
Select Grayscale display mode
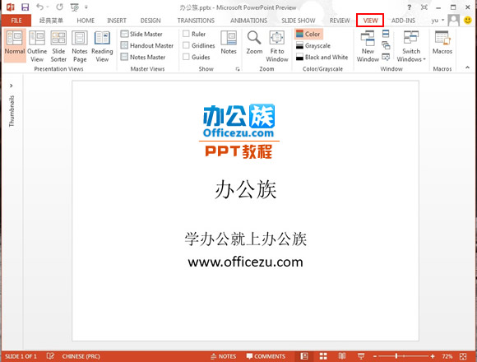[x=313, y=45]
